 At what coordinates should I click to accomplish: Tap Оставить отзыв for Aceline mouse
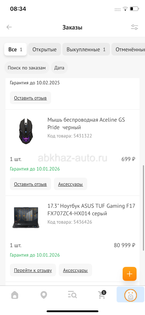click(x=31, y=184)
